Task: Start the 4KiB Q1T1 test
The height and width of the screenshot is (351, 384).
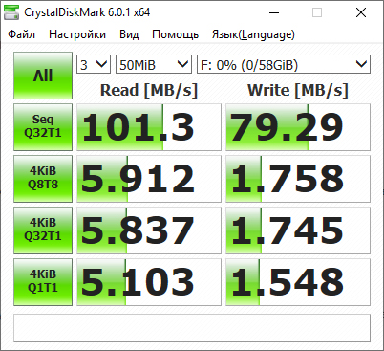Action: (43, 282)
